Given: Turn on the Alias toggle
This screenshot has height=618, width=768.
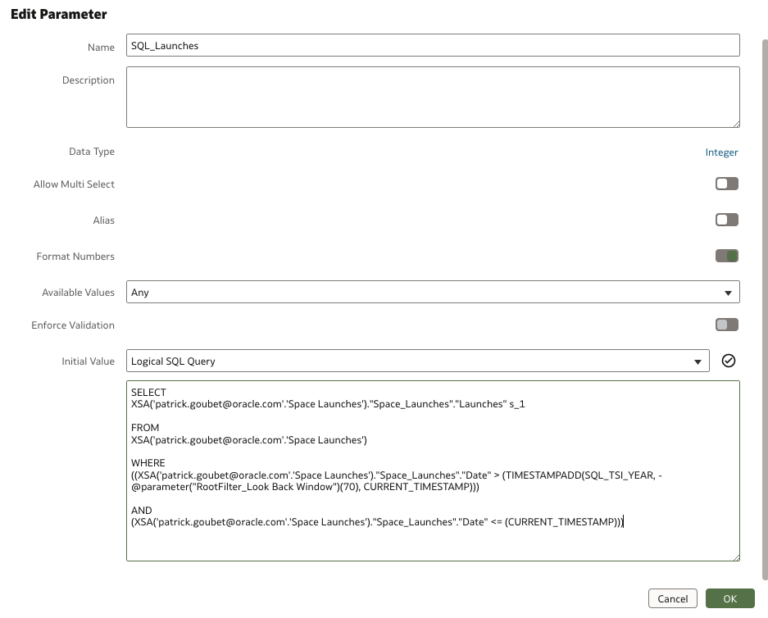Looking at the screenshot, I should point(726,220).
